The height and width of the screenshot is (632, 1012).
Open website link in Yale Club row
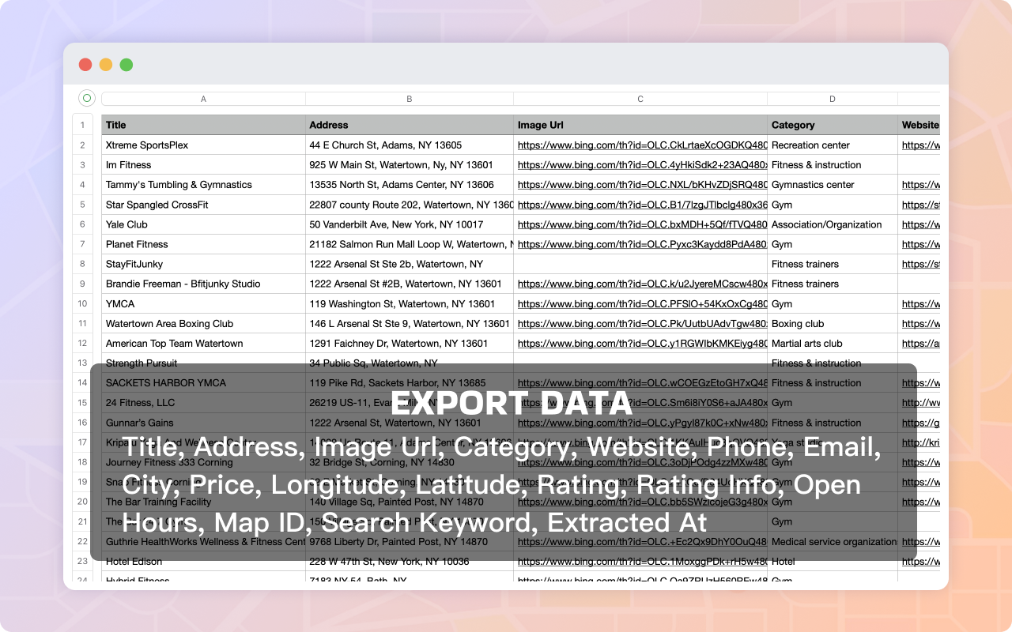tap(921, 224)
